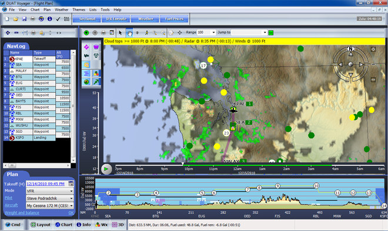Screen dimensions: 388x231
Task: Click the add waypoint plus icon
Action: (8, 33)
